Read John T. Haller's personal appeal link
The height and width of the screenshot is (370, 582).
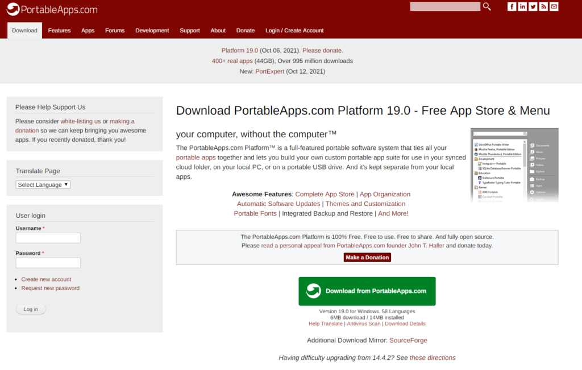point(352,245)
